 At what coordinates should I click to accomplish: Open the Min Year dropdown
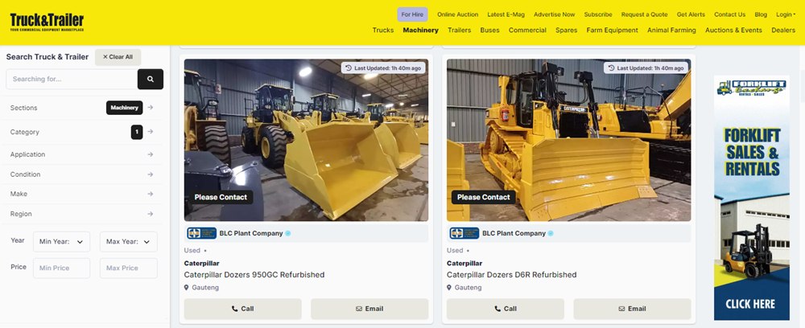[62, 241]
